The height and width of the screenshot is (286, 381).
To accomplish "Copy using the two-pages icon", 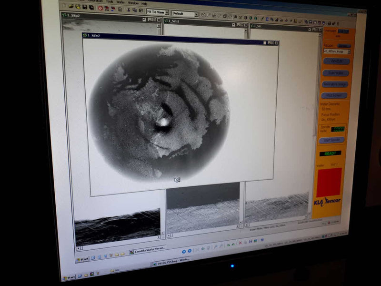I will click(x=135, y=10).
